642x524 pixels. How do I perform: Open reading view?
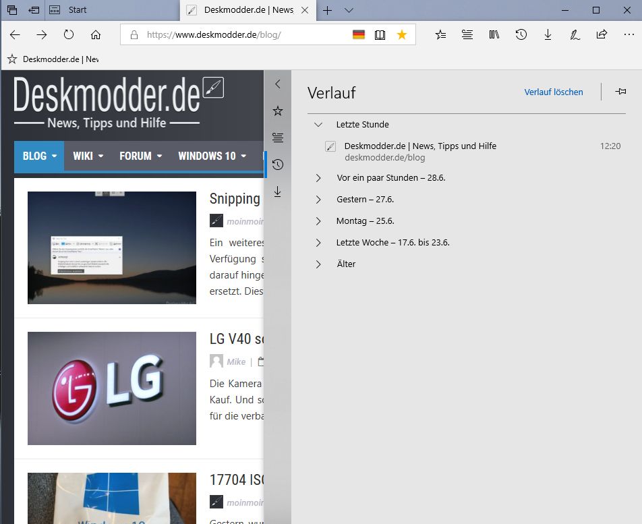380,35
